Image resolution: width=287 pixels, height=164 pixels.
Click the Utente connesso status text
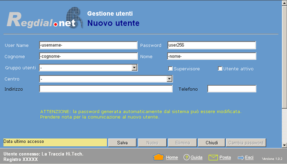pos(43,154)
